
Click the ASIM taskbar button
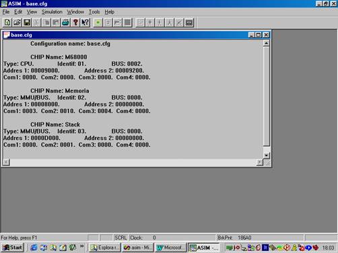(204, 248)
